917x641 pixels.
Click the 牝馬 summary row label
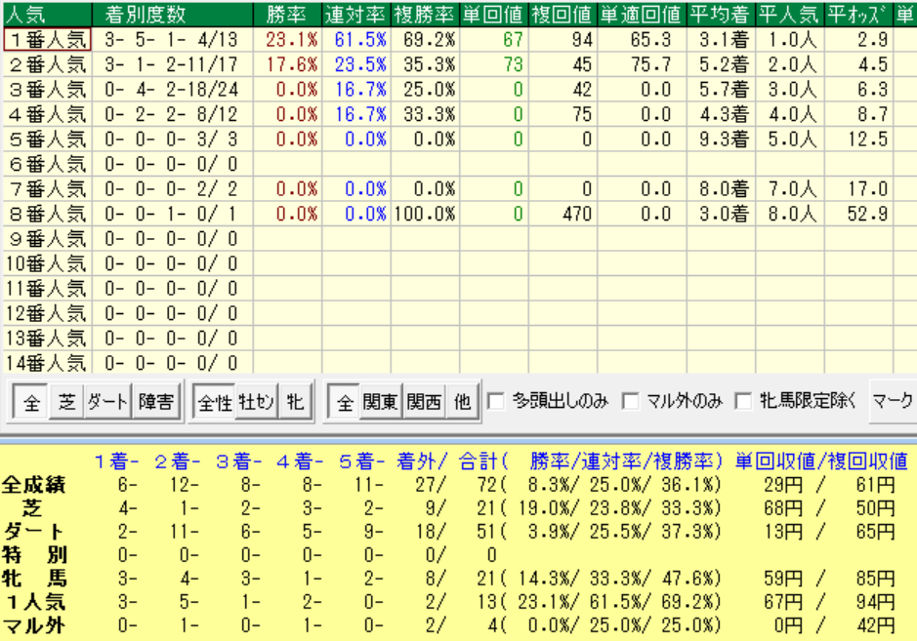pyautogui.click(x=34, y=579)
